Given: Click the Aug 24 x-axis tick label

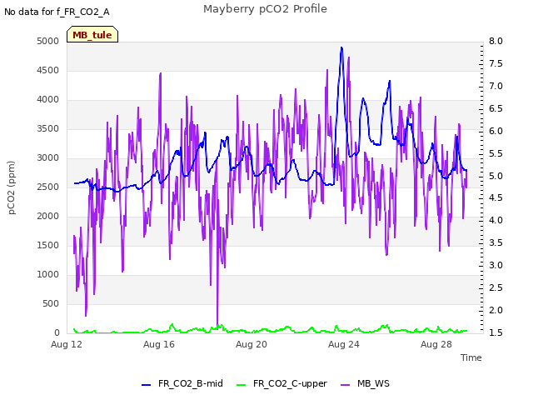Looking at the screenshot, I should pyautogui.click(x=344, y=344).
